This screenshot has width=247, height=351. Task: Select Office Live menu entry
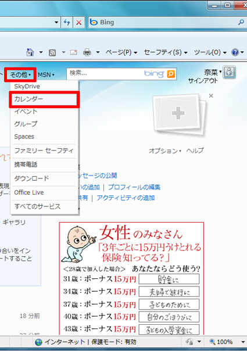click(x=44, y=192)
